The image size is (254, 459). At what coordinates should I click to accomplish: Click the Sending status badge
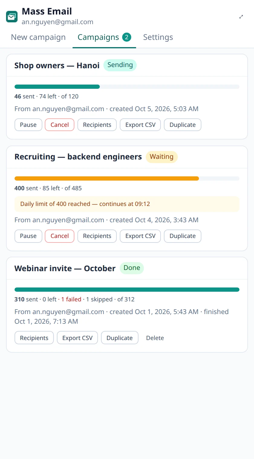click(120, 65)
